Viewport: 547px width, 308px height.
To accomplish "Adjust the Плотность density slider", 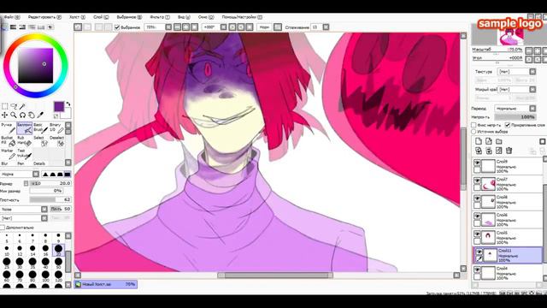I will tap(50, 199).
